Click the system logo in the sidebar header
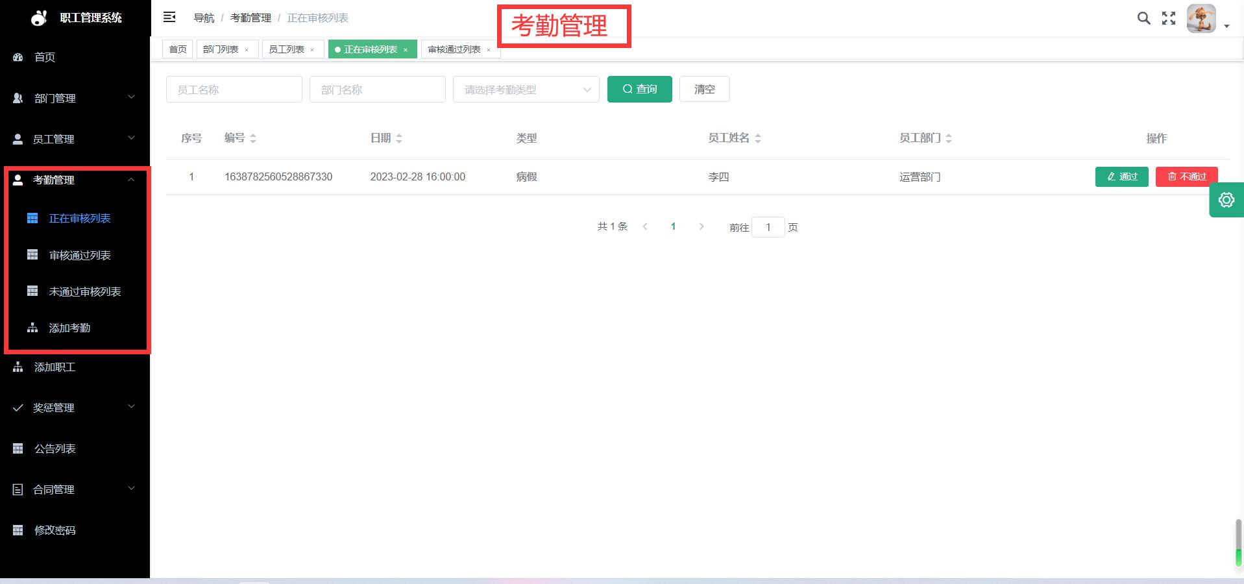This screenshot has height=584, width=1244. coord(39,18)
